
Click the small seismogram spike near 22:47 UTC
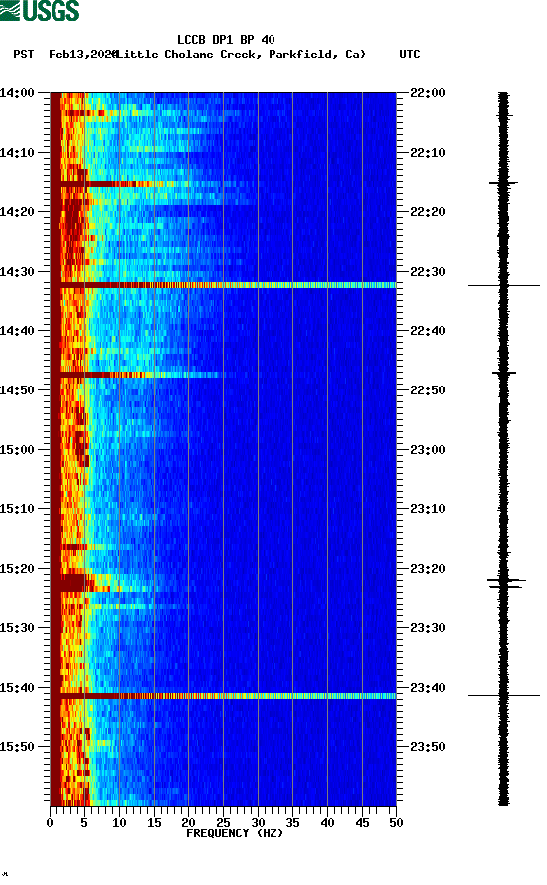[x=504, y=373]
